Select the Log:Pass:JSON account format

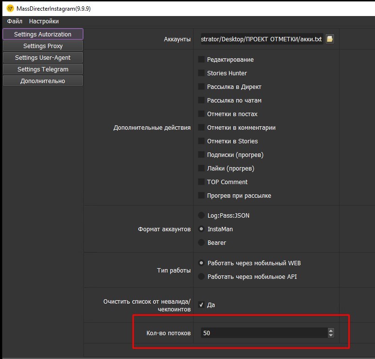pos(201,215)
